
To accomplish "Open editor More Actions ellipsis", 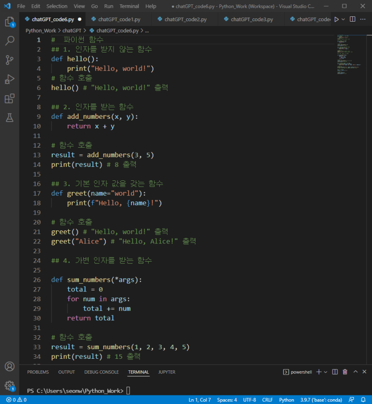I will (363, 19).
